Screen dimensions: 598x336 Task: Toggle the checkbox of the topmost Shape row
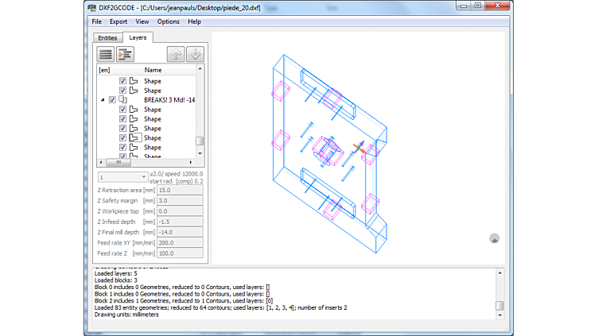point(122,81)
